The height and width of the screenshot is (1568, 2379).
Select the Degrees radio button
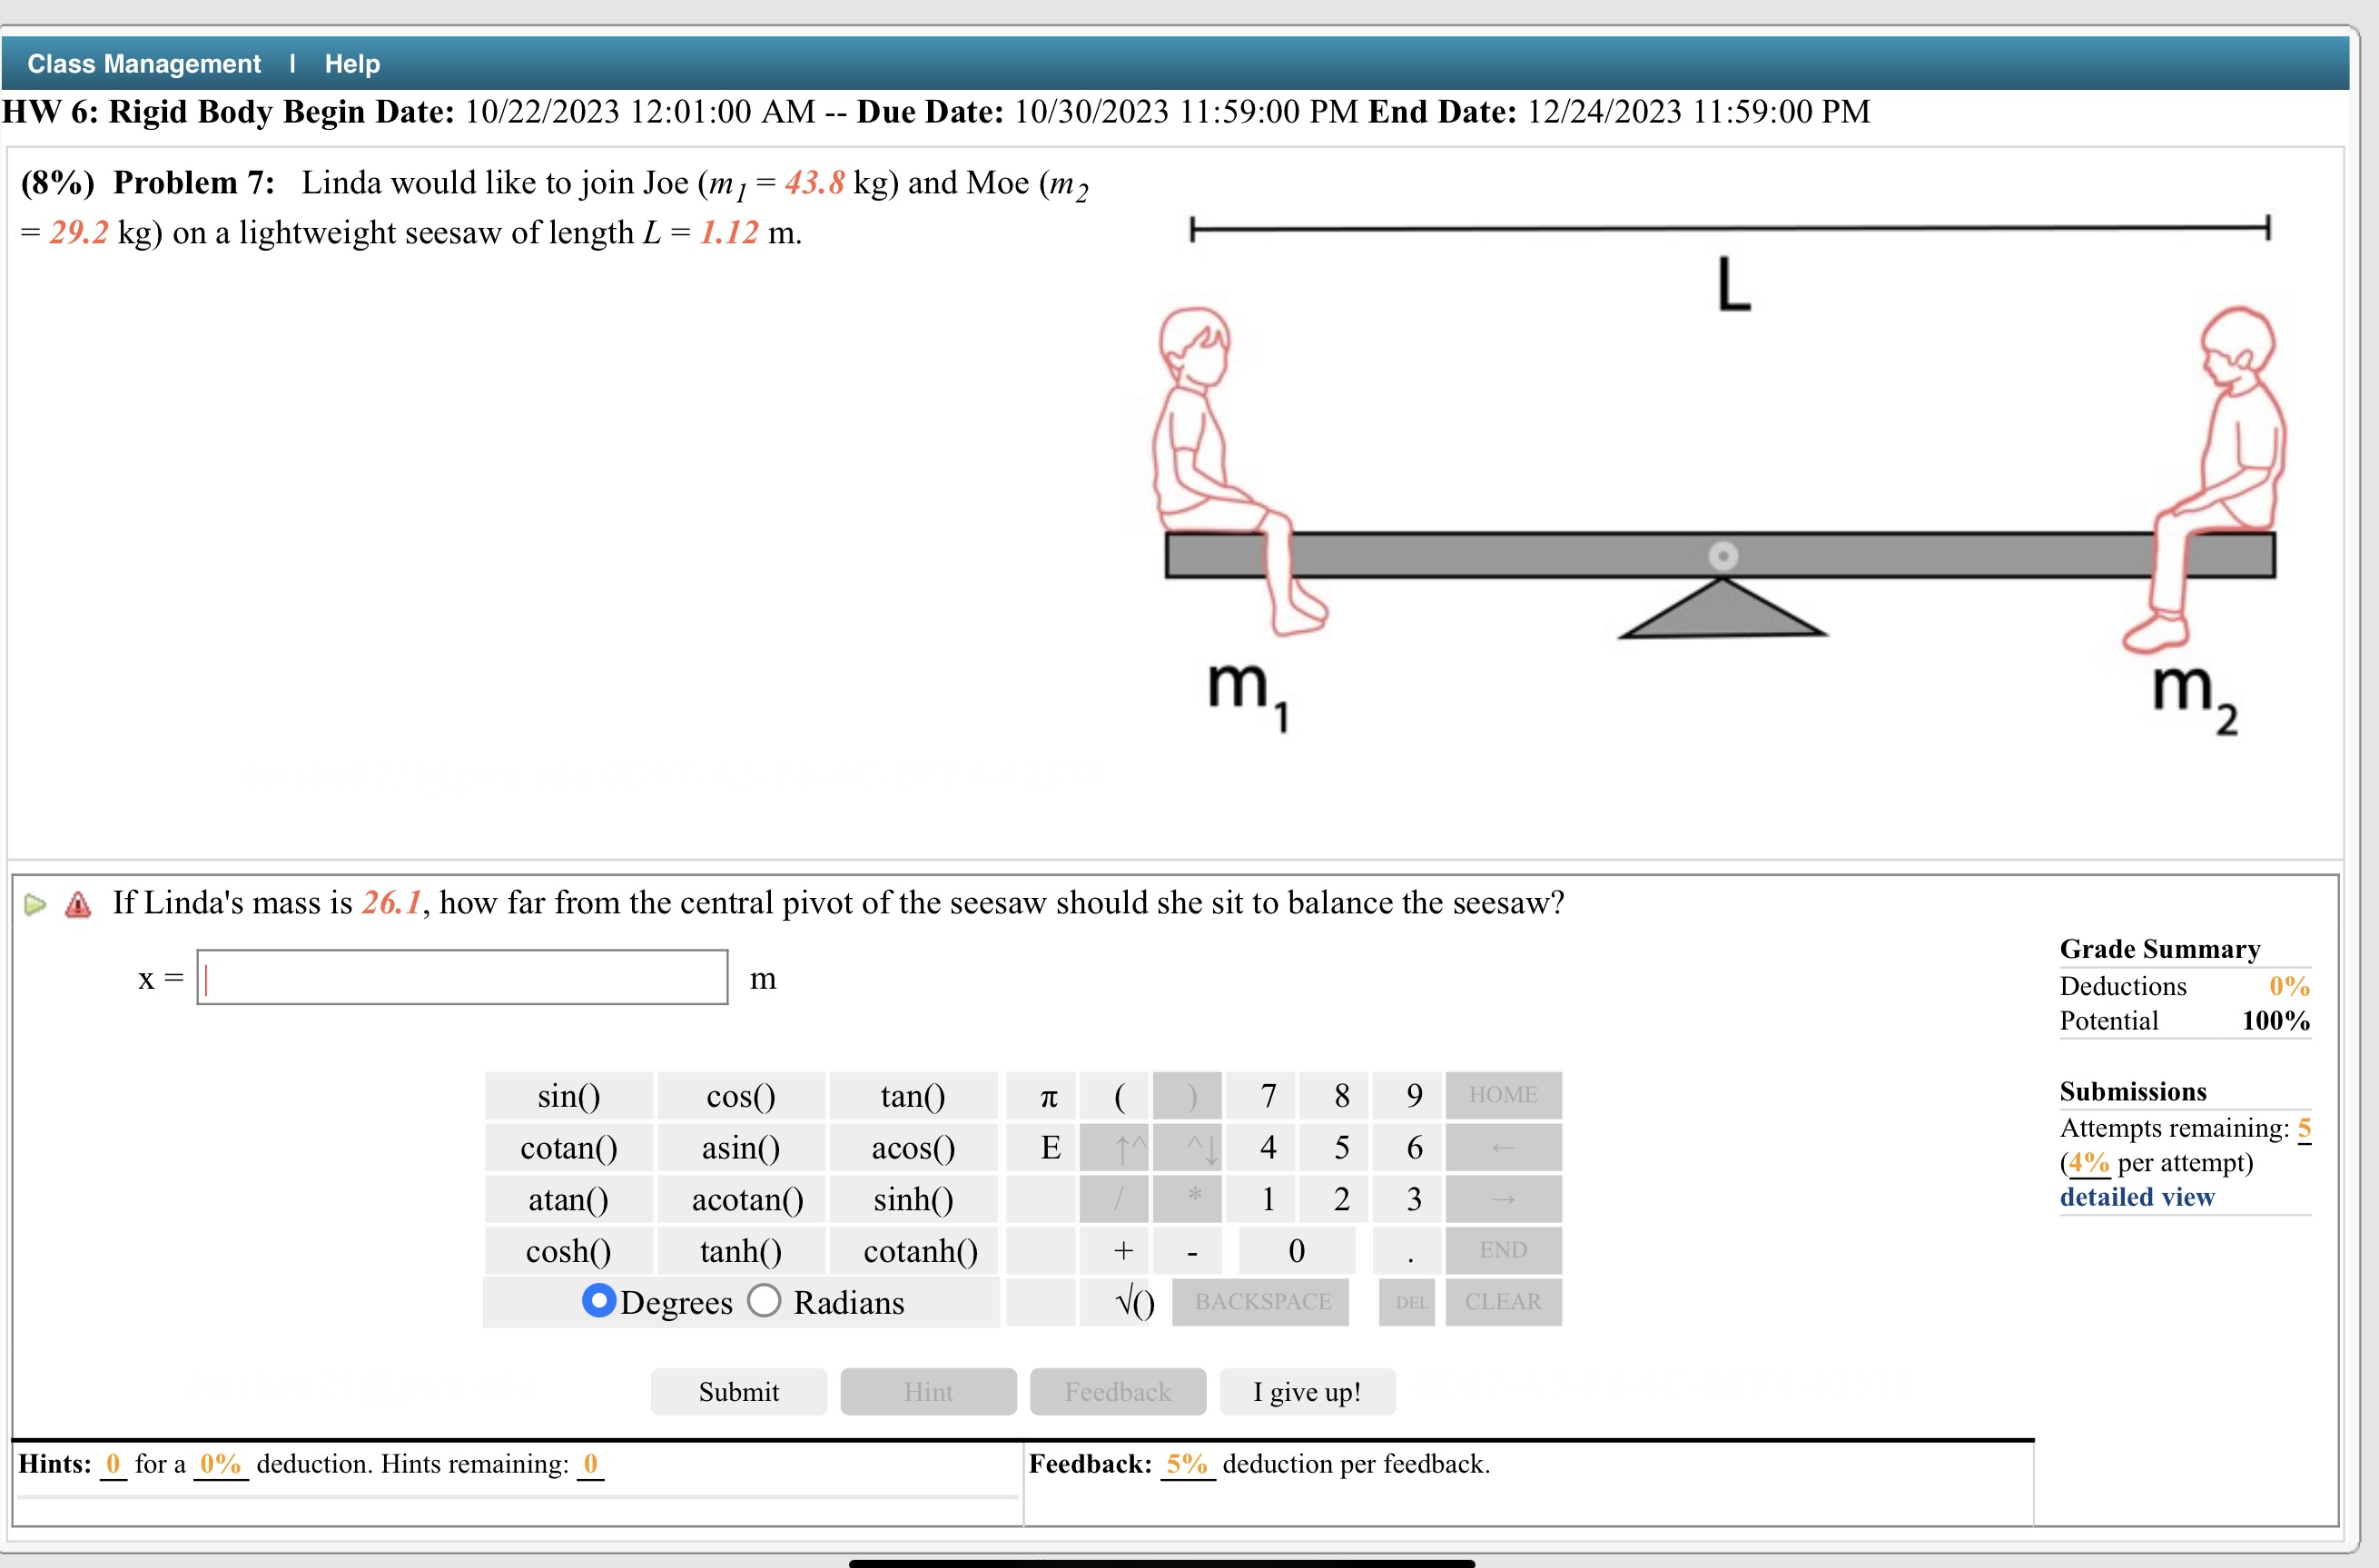pos(599,1301)
